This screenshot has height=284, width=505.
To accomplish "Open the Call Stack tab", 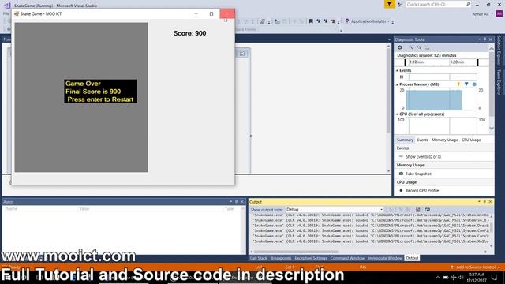I will point(258,258).
